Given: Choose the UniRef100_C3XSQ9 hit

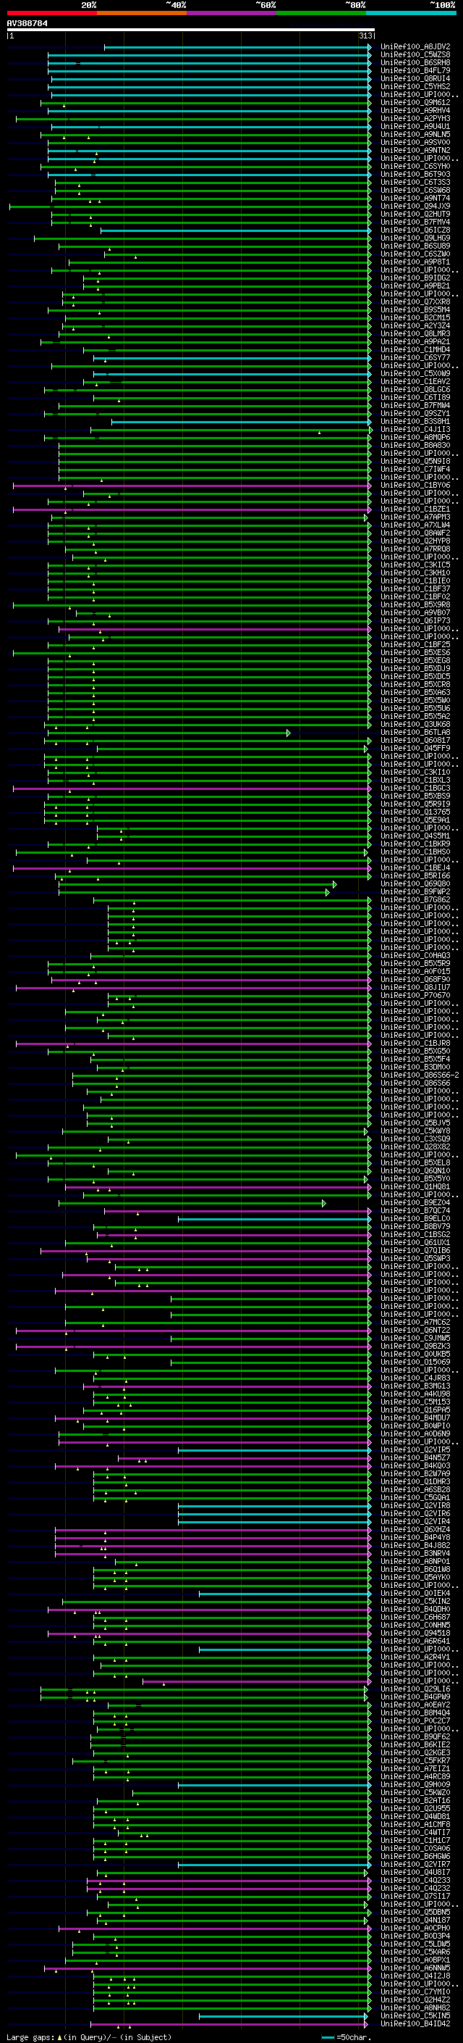Looking at the screenshot, I should point(415,1139).
